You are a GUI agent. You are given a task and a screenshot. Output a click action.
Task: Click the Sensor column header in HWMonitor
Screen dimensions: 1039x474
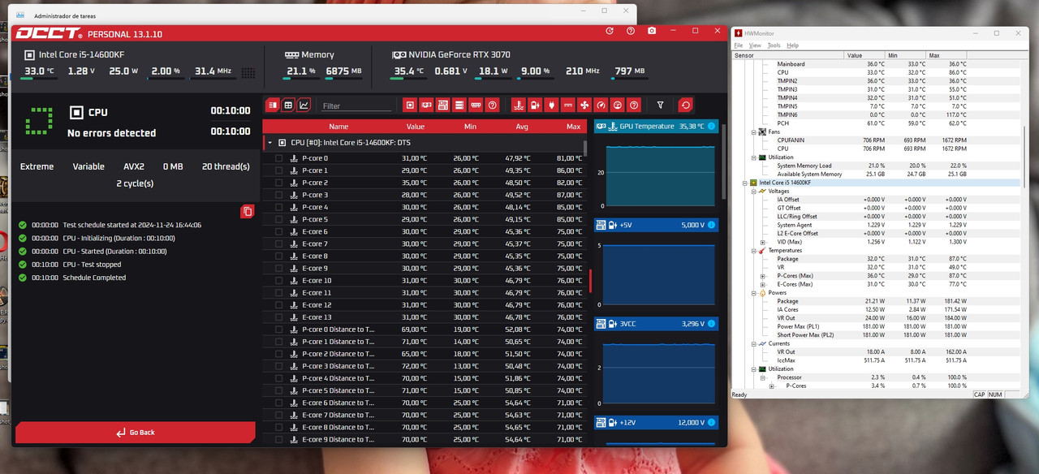(x=787, y=55)
